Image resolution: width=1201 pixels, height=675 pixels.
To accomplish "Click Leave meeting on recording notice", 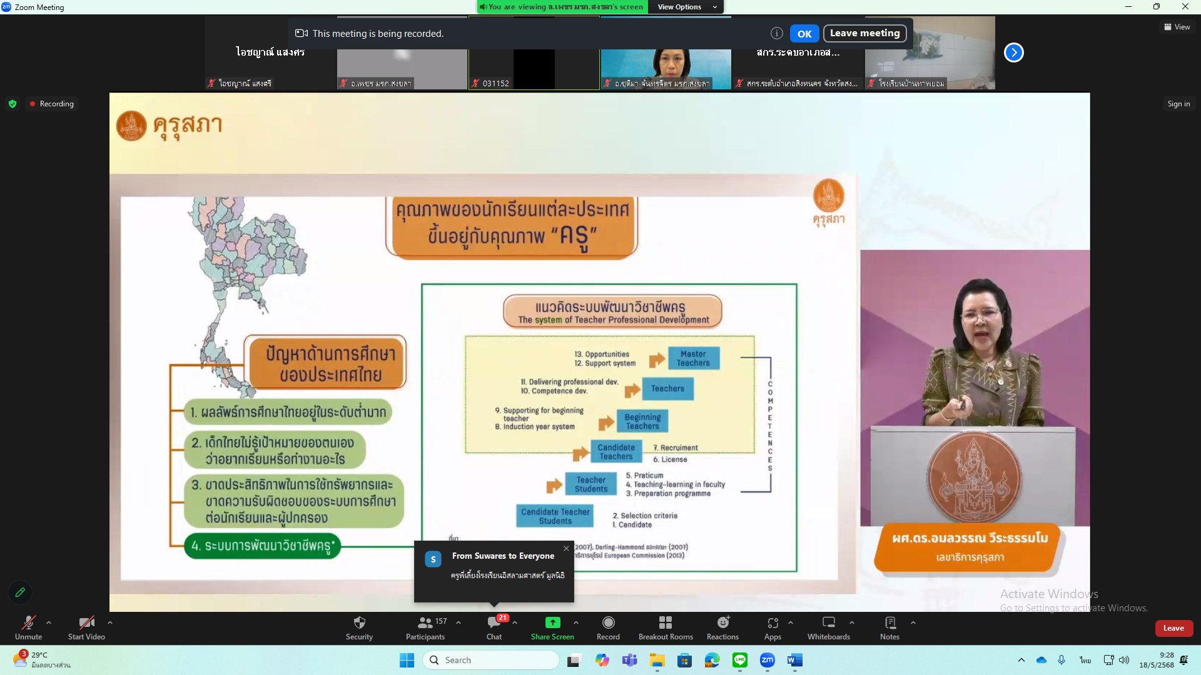I will click(864, 33).
